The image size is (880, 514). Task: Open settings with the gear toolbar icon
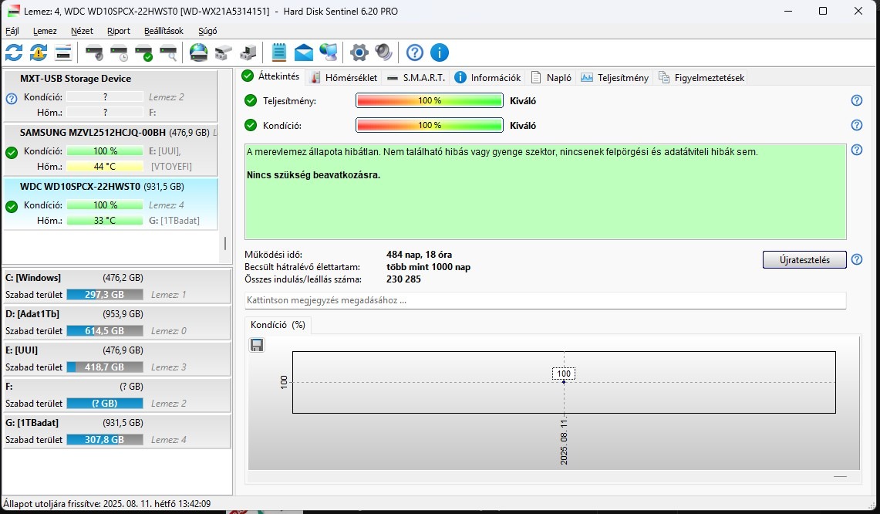(x=359, y=52)
